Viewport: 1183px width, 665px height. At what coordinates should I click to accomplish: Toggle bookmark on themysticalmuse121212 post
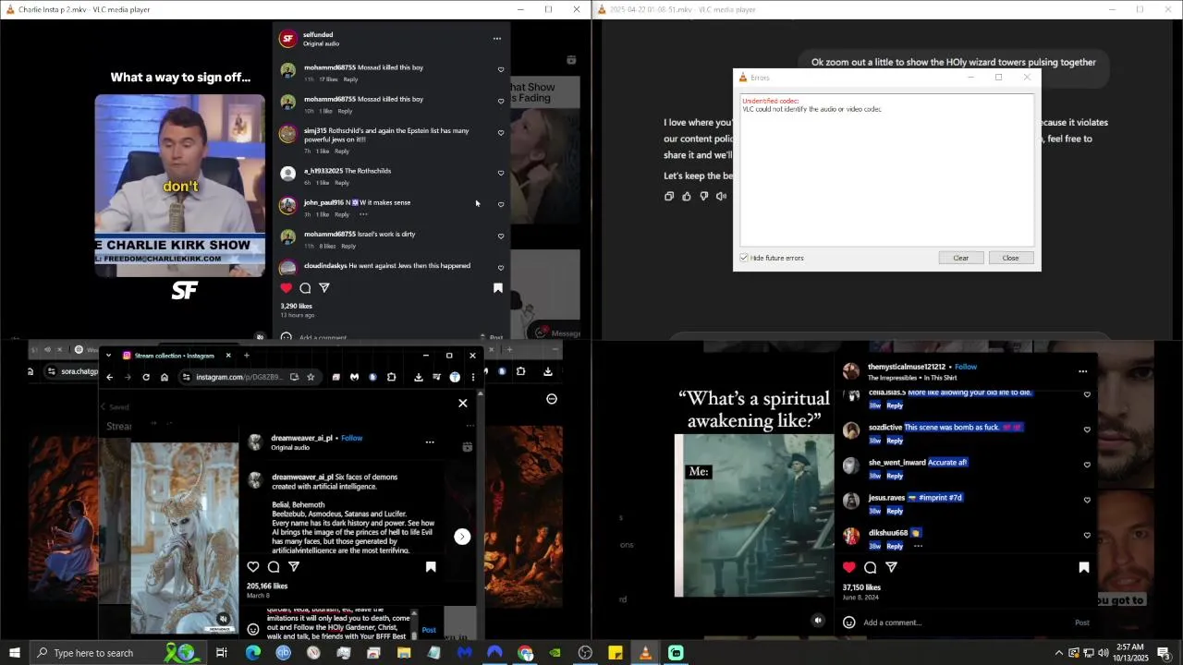coord(1084,567)
